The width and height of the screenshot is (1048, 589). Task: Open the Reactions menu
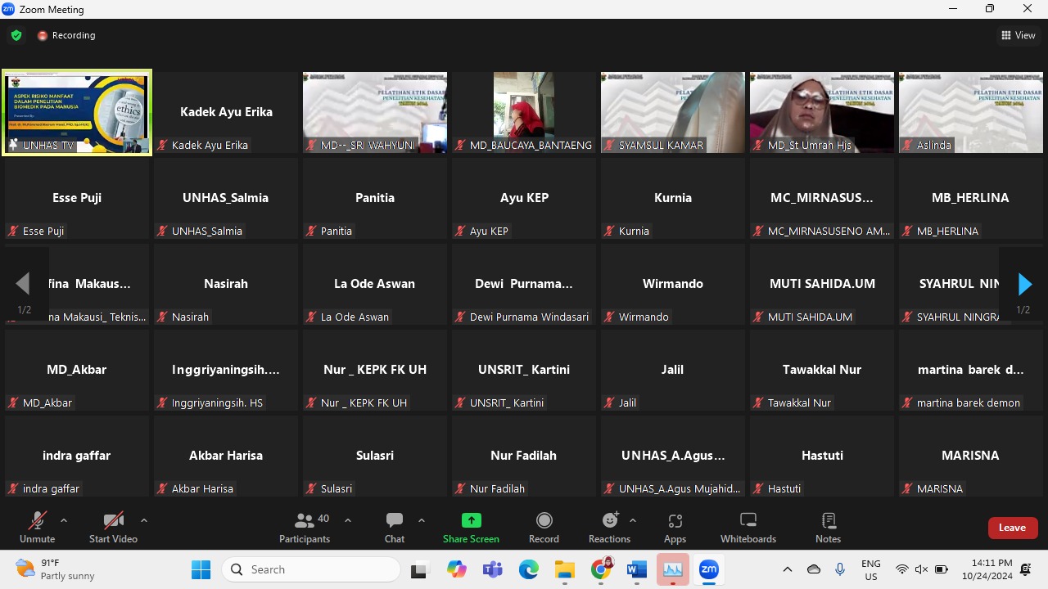pyautogui.click(x=609, y=527)
